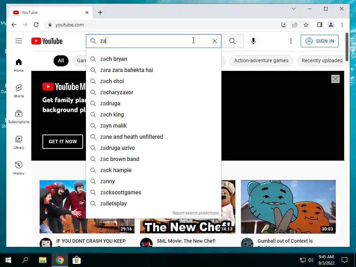The width and height of the screenshot is (356, 267).
Task: Open a new tab with the plus button
Action: pyautogui.click(x=100, y=13)
